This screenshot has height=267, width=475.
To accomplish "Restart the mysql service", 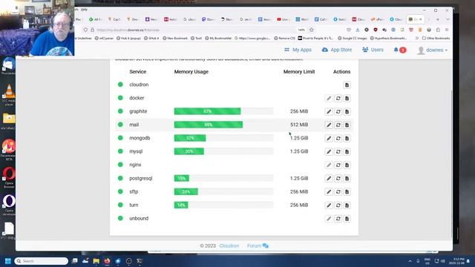I will 338,151.
